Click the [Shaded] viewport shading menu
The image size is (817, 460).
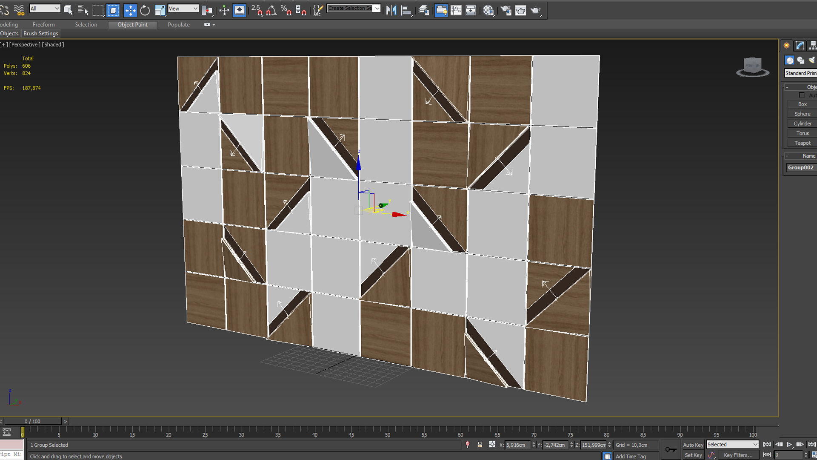(53, 45)
